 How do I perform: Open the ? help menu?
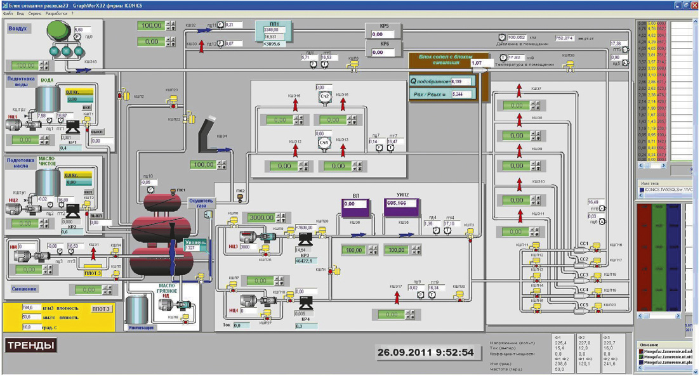pyautogui.click(x=72, y=14)
